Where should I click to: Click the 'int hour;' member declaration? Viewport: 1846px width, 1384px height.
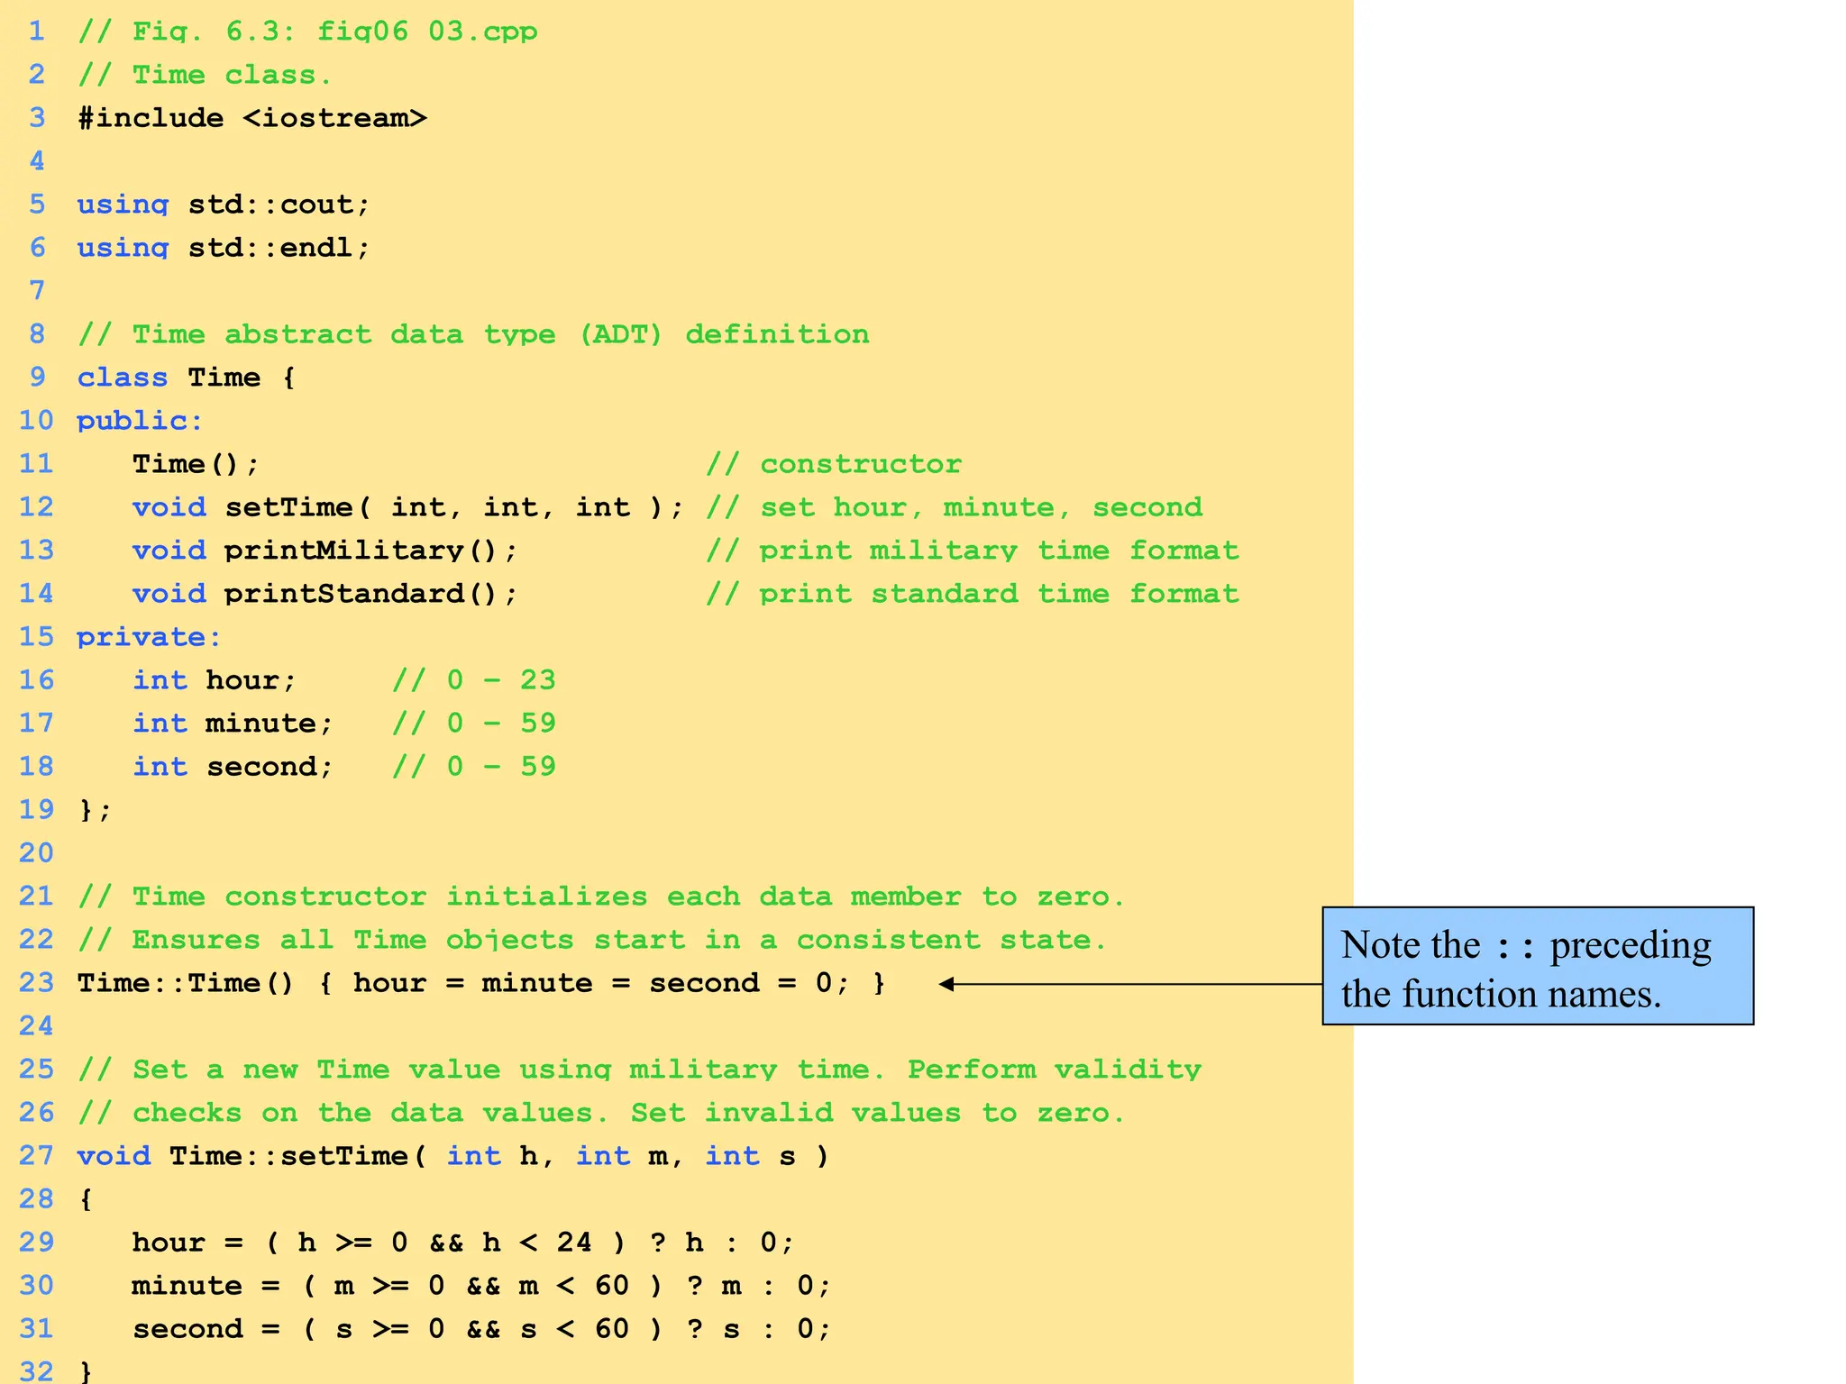pyautogui.click(x=215, y=680)
